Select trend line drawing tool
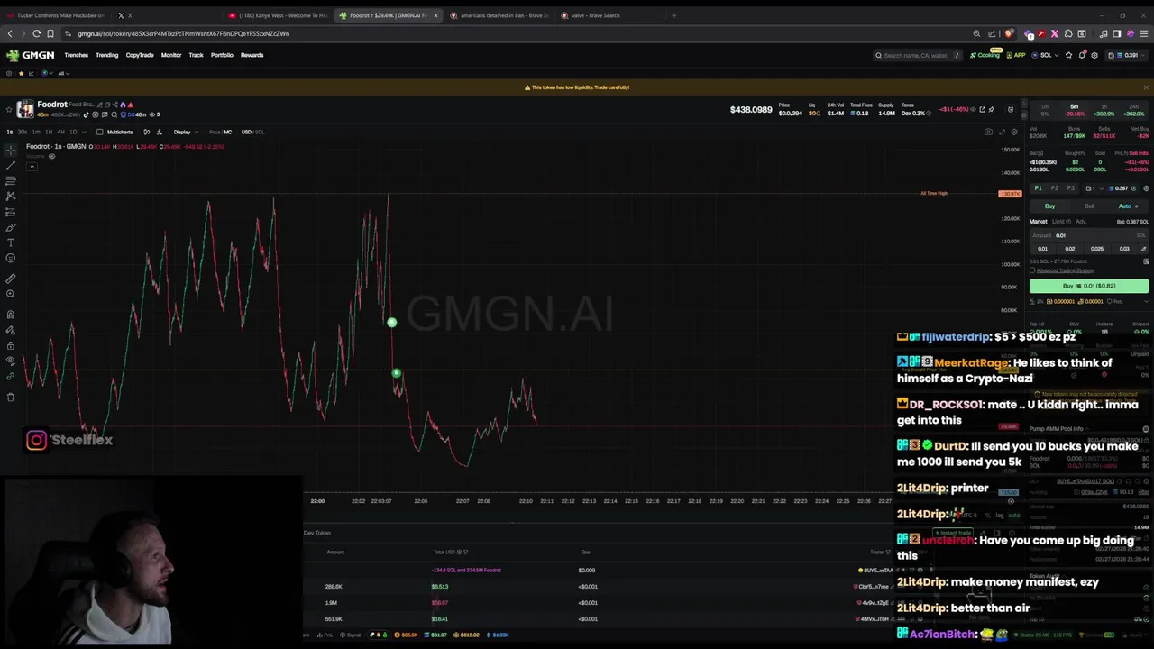This screenshot has height=649, width=1154. (10, 165)
